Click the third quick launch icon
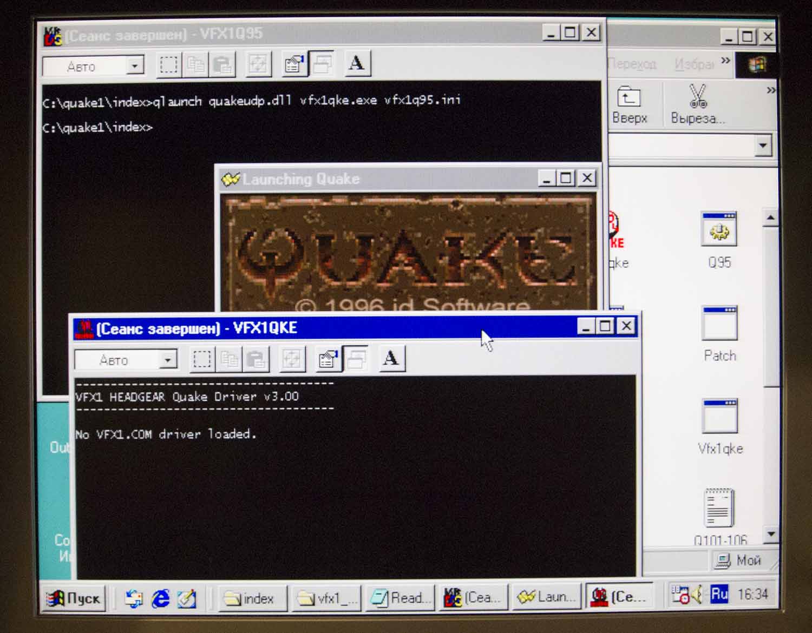Viewport: 812px width, 633px height. pyautogui.click(x=187, y=598)
